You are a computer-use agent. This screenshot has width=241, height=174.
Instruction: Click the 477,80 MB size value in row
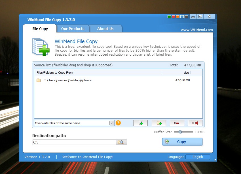[183, 80]
